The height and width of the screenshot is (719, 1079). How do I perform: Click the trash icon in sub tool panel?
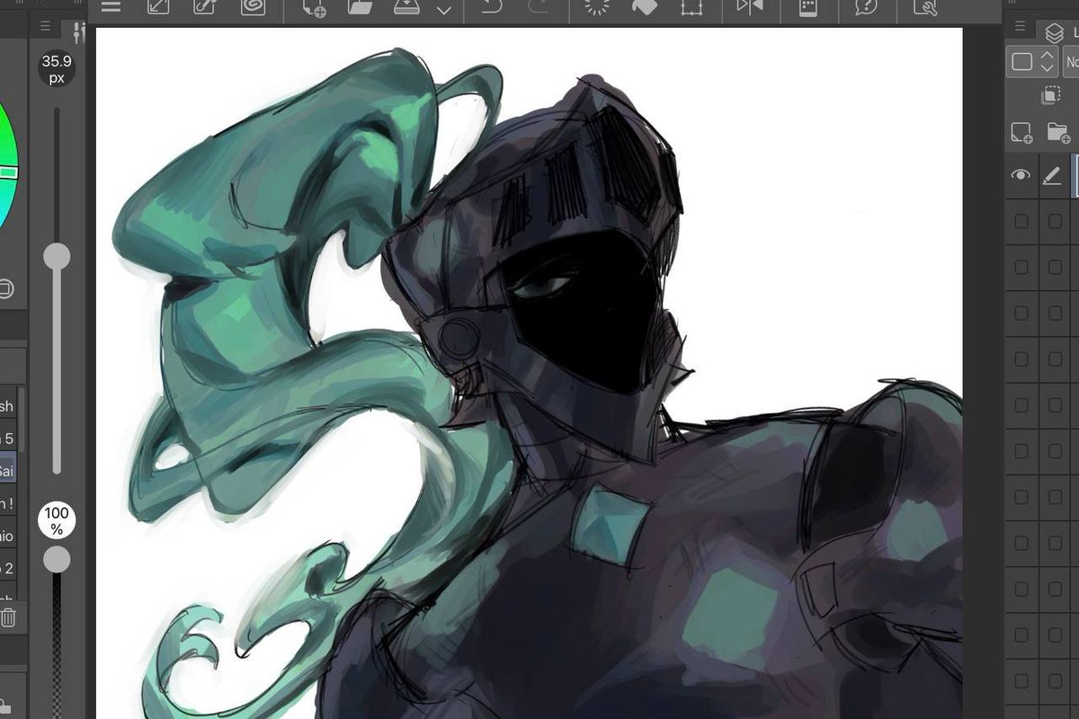[x=8, y=617]
